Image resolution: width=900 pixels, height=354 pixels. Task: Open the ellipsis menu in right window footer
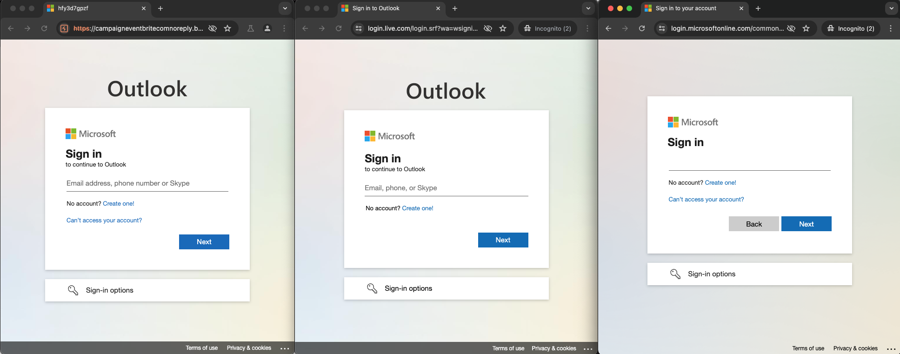(891, 349)
